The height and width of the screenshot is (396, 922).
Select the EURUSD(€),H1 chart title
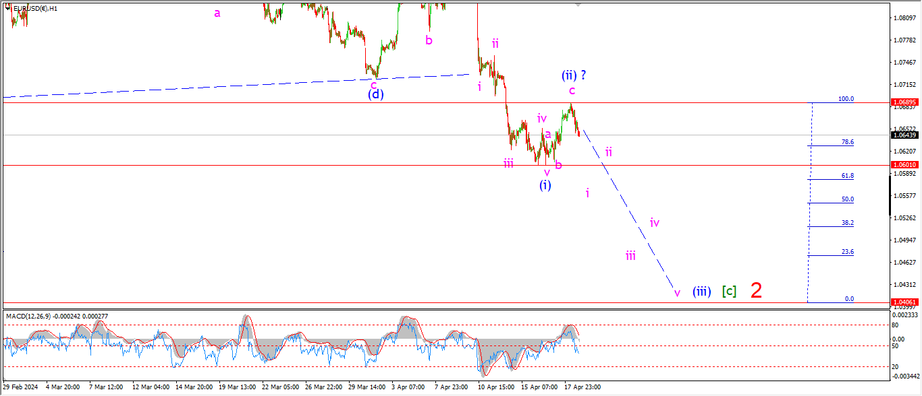tap(35, 8)
